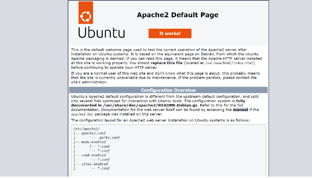This screenshot has height=178, width=312.
Task: Click the path "/var/www/html/index.html"
Action: (229, 63)
